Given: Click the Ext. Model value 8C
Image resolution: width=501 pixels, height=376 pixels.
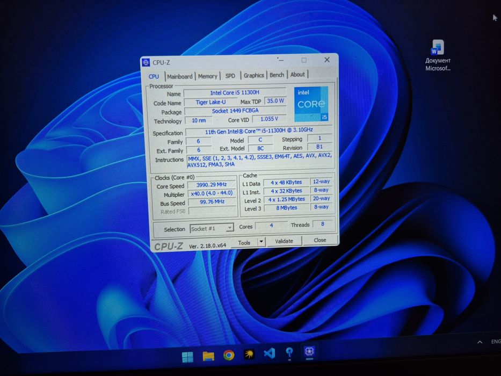Looking at the screenshot, I should coord(260,148).
